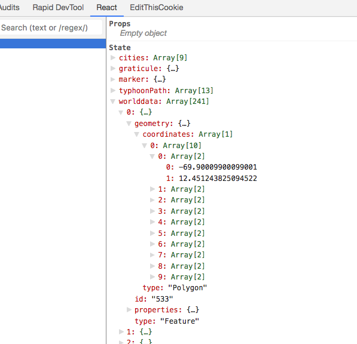357x344 pixels.
Task: Expand the typhoonPath Array[13] arrow
Action: pyautogui.click(x=112, y=90)
